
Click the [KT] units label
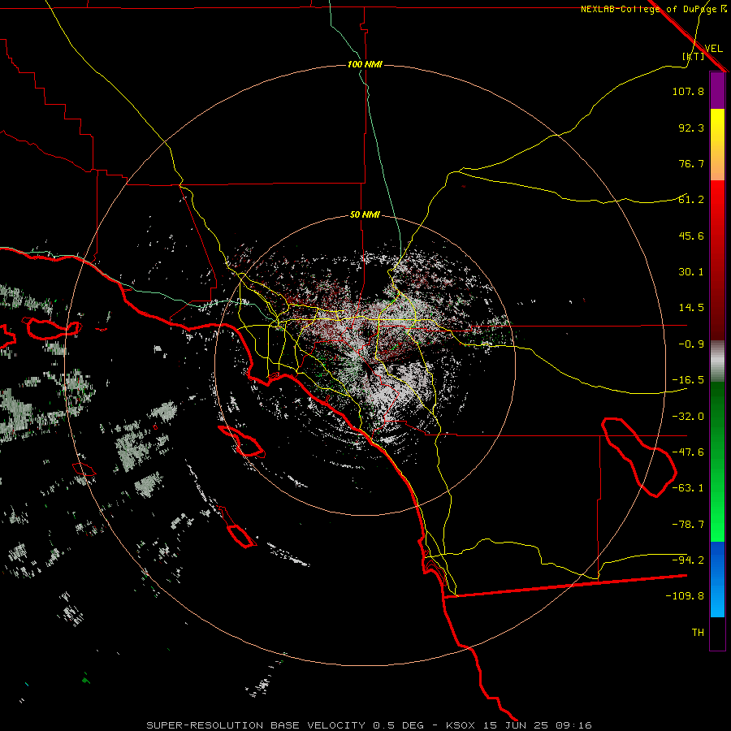694,56
